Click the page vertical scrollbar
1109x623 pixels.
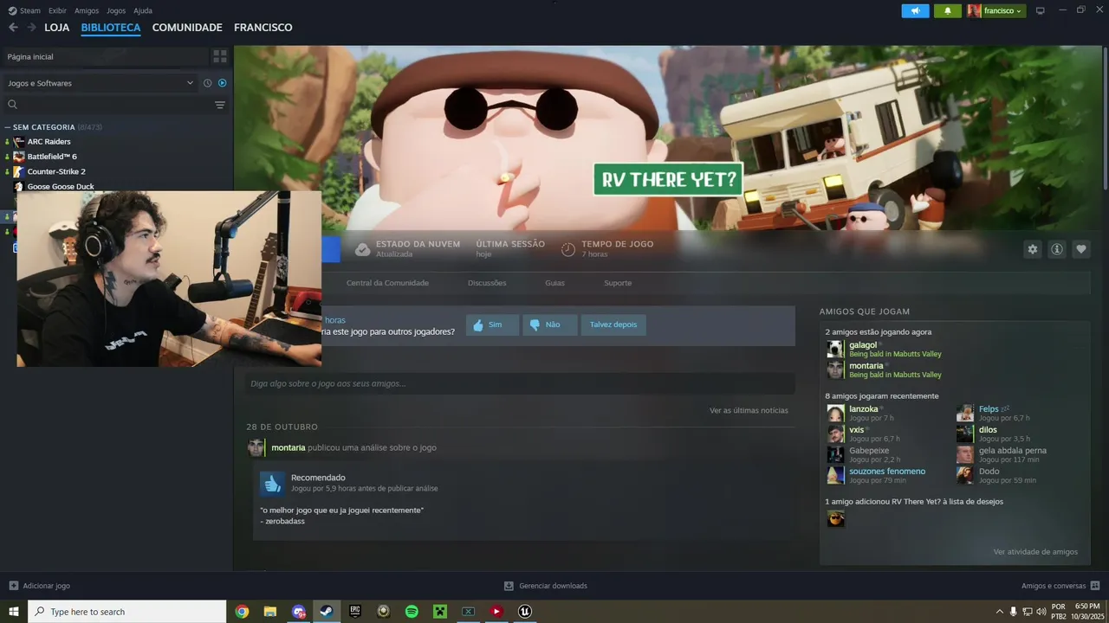1105,121
